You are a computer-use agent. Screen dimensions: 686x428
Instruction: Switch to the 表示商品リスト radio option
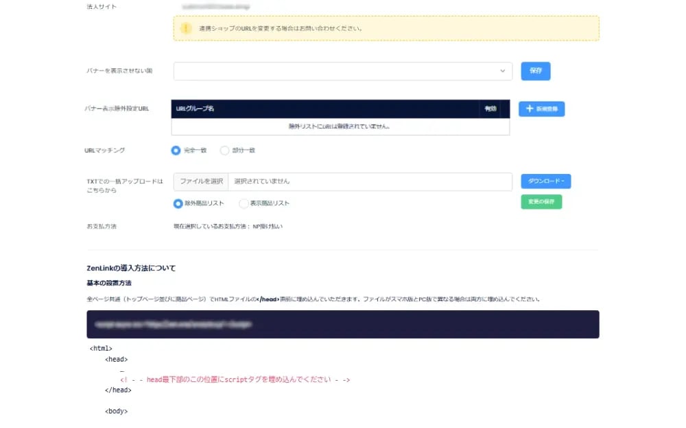coord(244,203)
